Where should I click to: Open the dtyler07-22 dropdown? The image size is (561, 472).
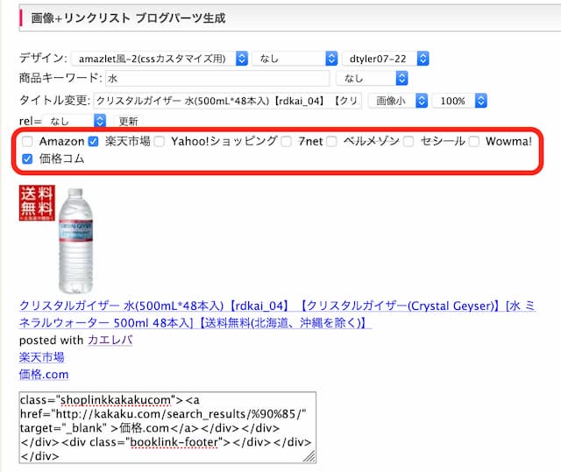(386, 59)
